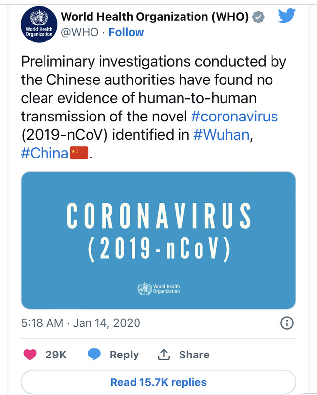The width and height of the screenshot is (317, 395).
Task: Open the #coronavirus hashtag
Action: [234, 117]
